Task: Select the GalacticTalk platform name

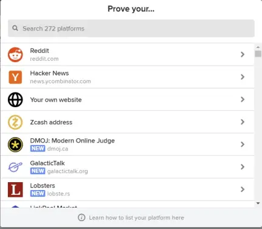Action: pos(47,163)
